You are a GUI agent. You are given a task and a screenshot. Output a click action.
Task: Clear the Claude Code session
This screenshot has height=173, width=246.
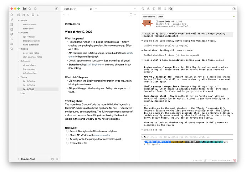pos(160,17)
